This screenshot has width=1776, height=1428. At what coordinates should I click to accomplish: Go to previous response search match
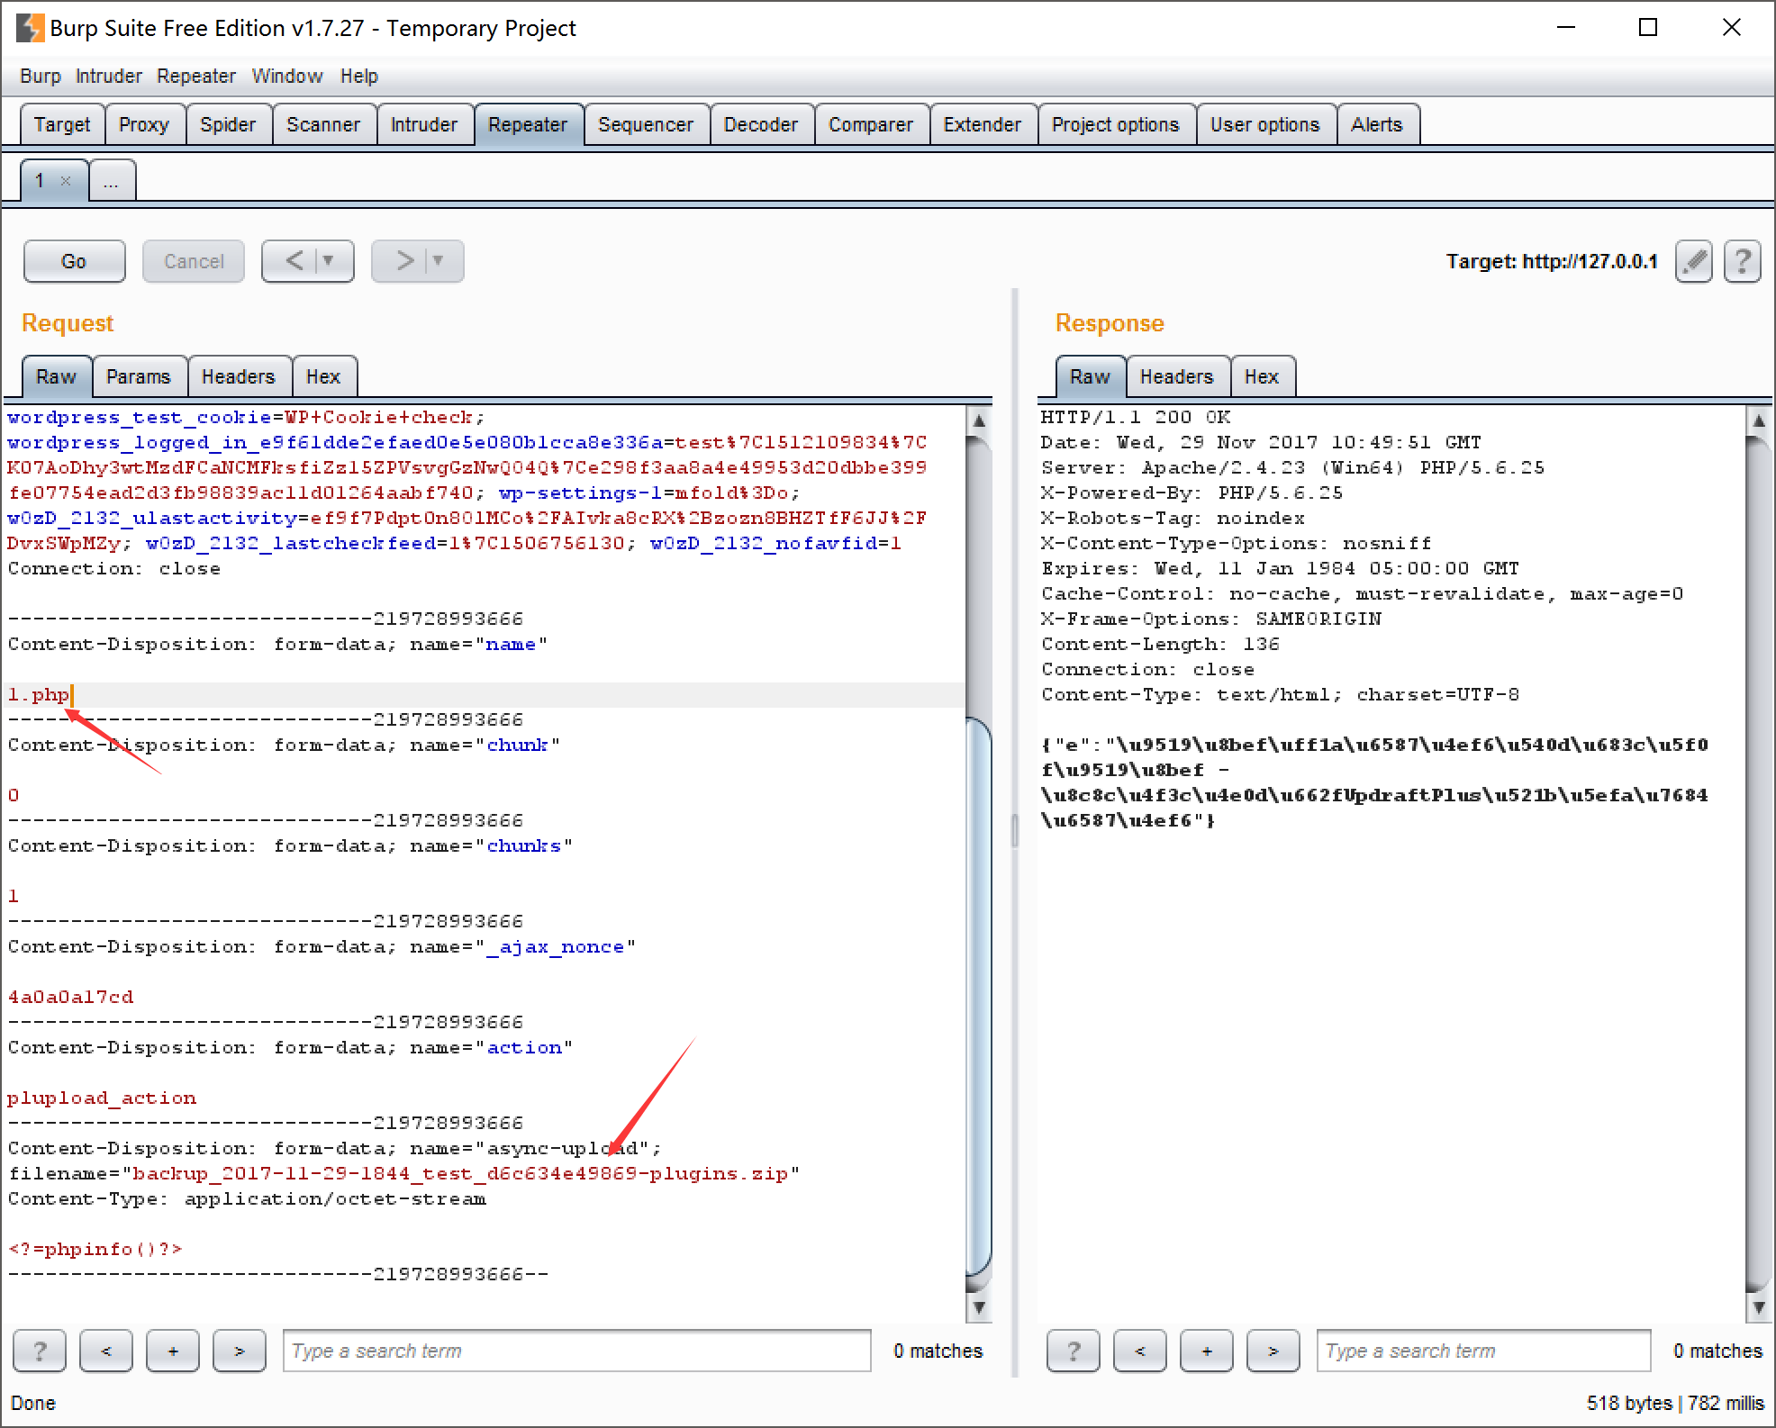pyautogui.click(x=1140, y=1351)
